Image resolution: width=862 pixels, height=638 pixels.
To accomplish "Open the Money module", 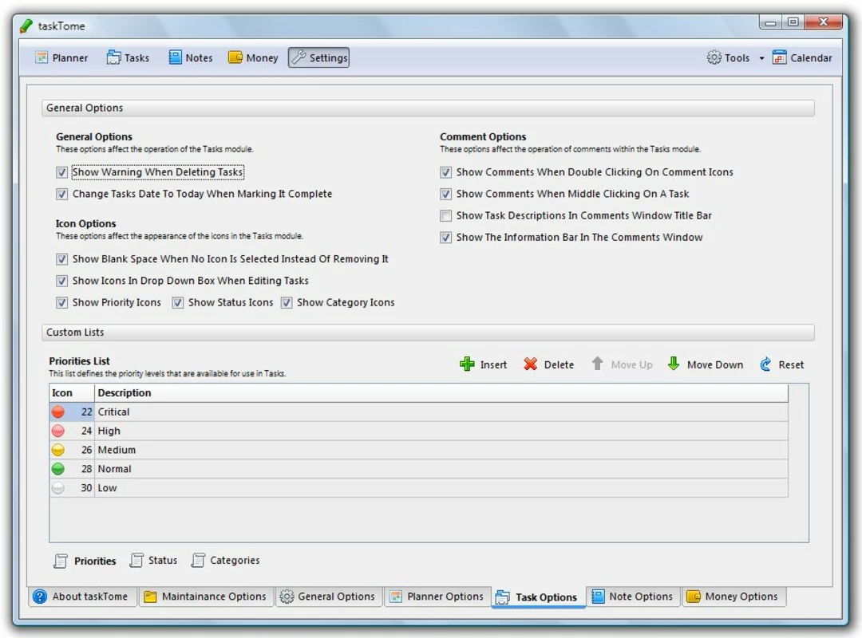I will (253, 57).
